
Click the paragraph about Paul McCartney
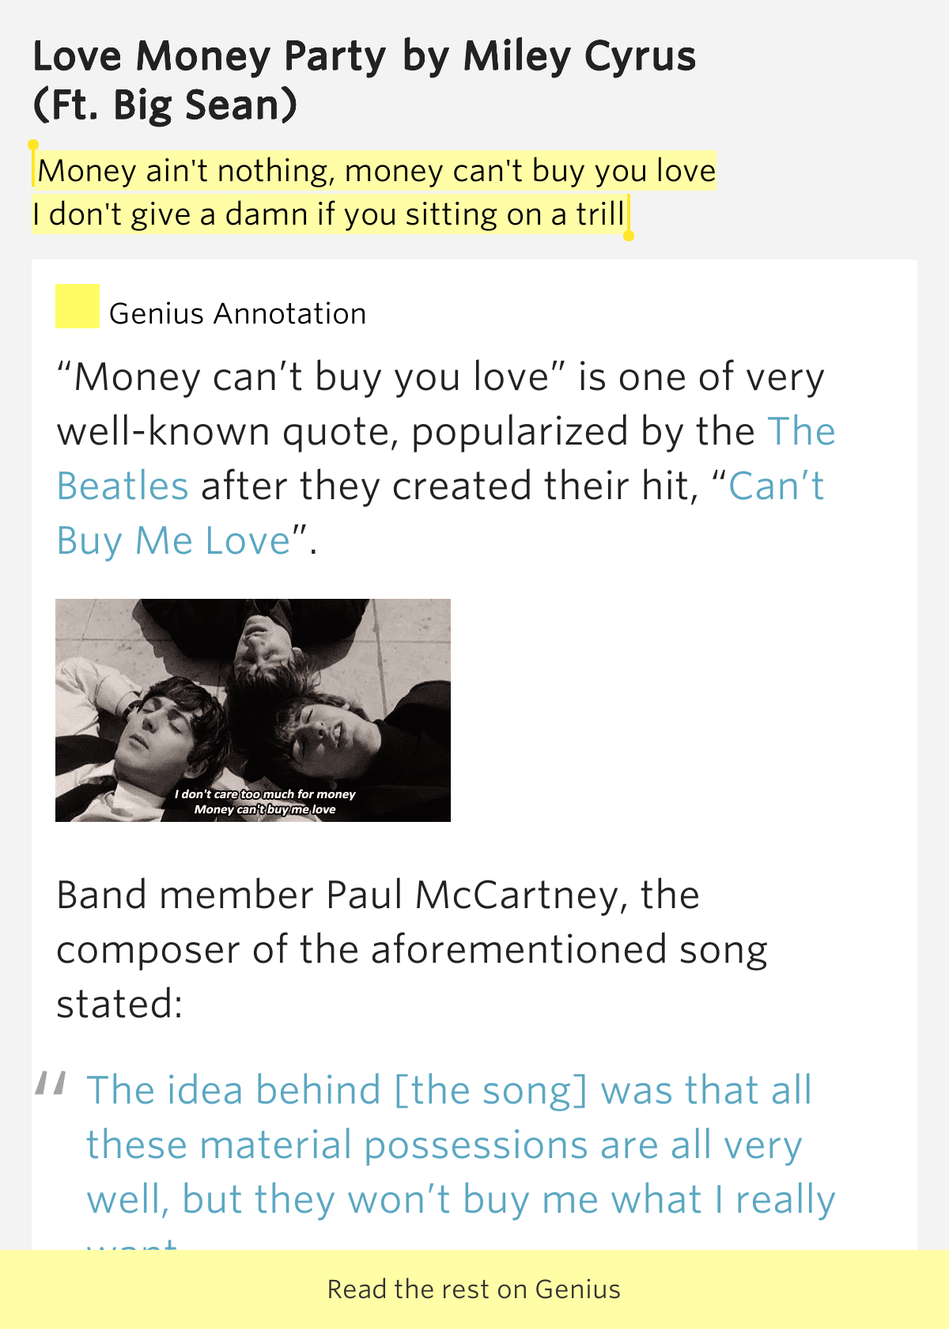[412, 949]
